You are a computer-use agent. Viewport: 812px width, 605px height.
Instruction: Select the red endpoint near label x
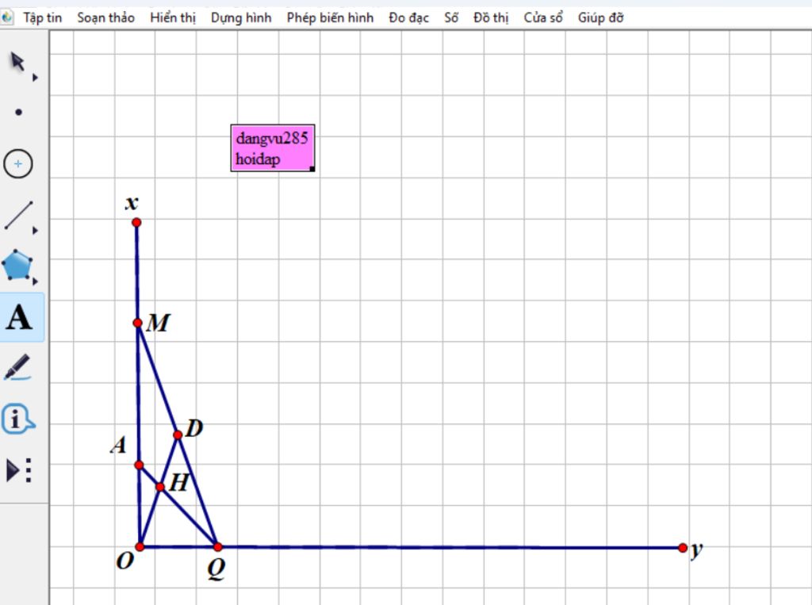pyautogui.click(x=136, y=223)
